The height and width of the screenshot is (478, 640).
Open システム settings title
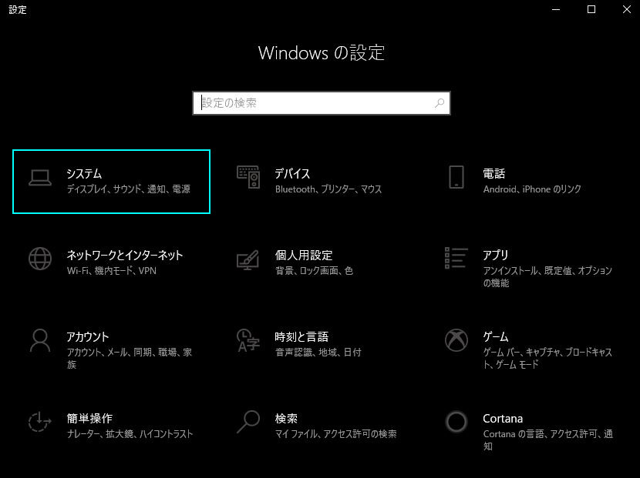point(84,174)
